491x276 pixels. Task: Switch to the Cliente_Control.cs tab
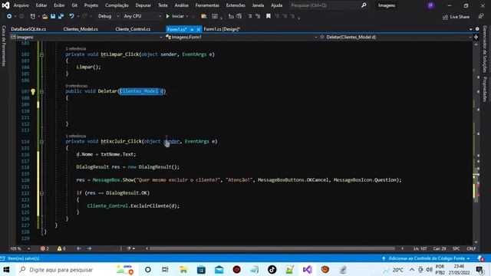[x=133, y=29]
